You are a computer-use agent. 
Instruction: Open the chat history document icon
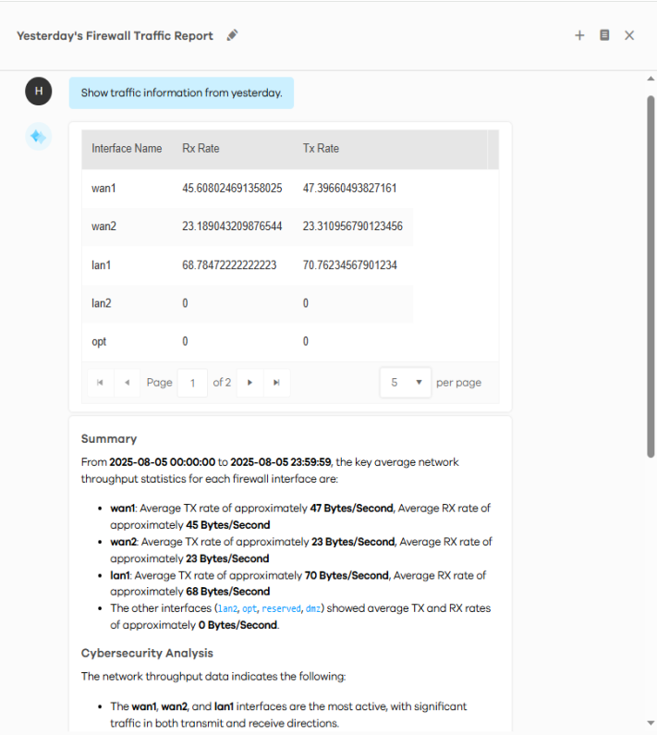pos(604,35)
